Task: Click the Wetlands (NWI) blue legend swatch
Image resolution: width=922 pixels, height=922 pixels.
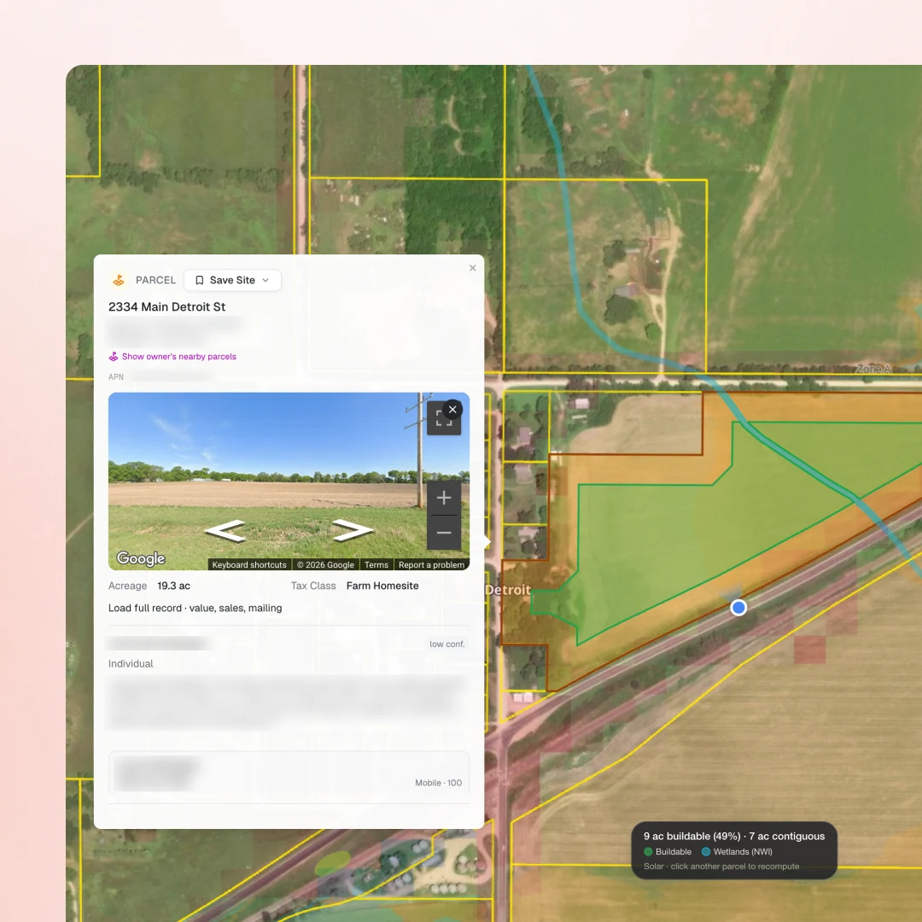Action: pyautogui.click(x=706, y=852)
